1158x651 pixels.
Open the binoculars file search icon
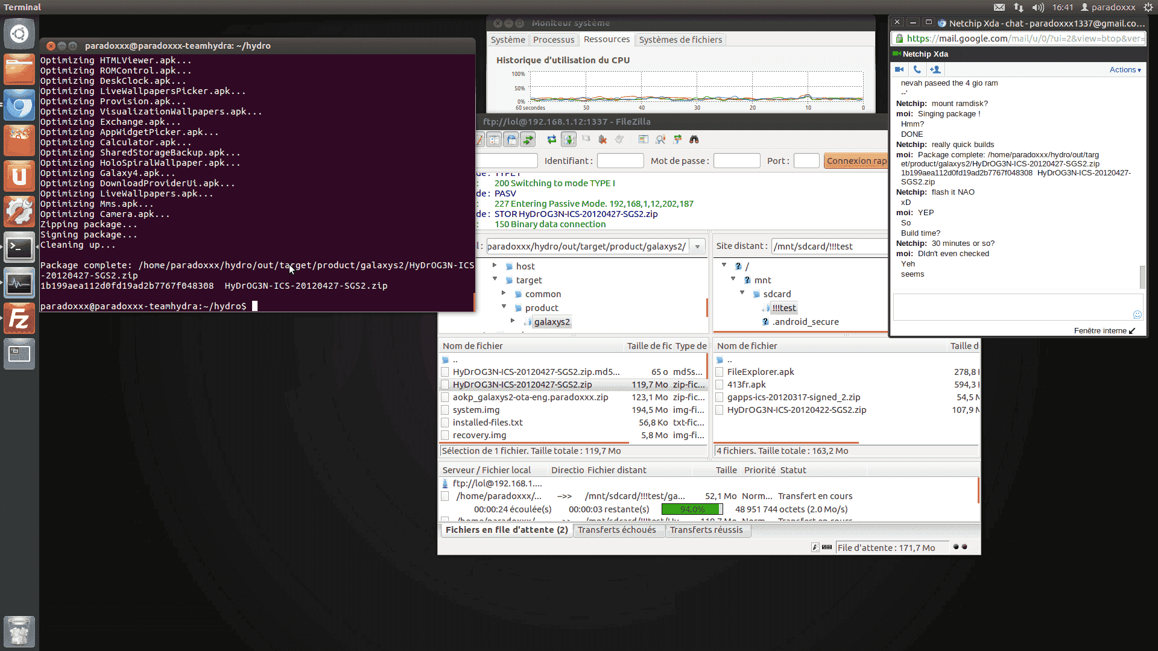pos(694,140)
